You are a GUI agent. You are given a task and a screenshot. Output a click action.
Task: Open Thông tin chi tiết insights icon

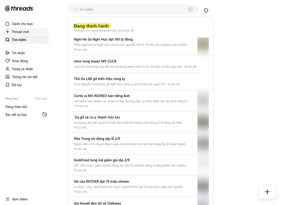click(x=7, y=77)
